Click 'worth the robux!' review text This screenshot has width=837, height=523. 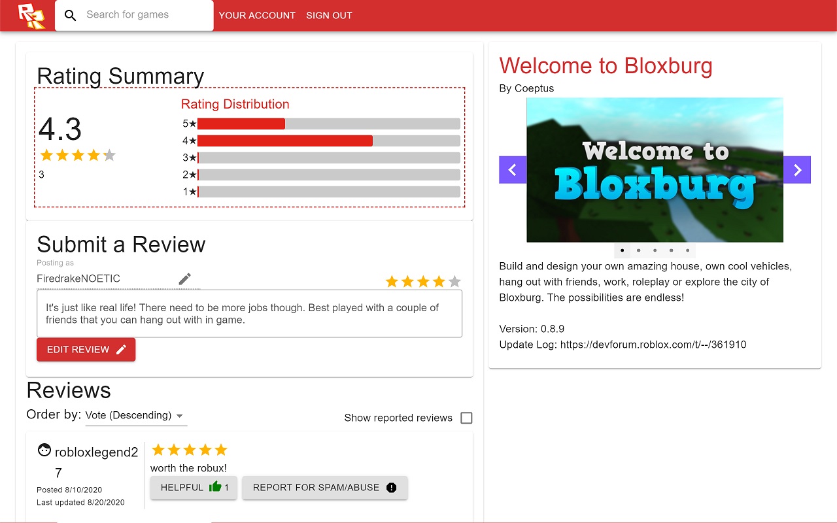(x=188, y=468)
